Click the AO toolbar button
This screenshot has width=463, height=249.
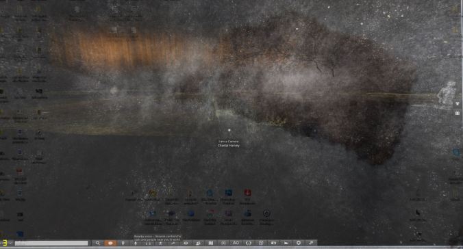pyautogui.click(x=236, y=243)
